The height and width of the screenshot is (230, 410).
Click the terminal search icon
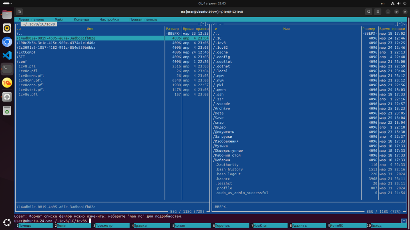coord(368,12)
